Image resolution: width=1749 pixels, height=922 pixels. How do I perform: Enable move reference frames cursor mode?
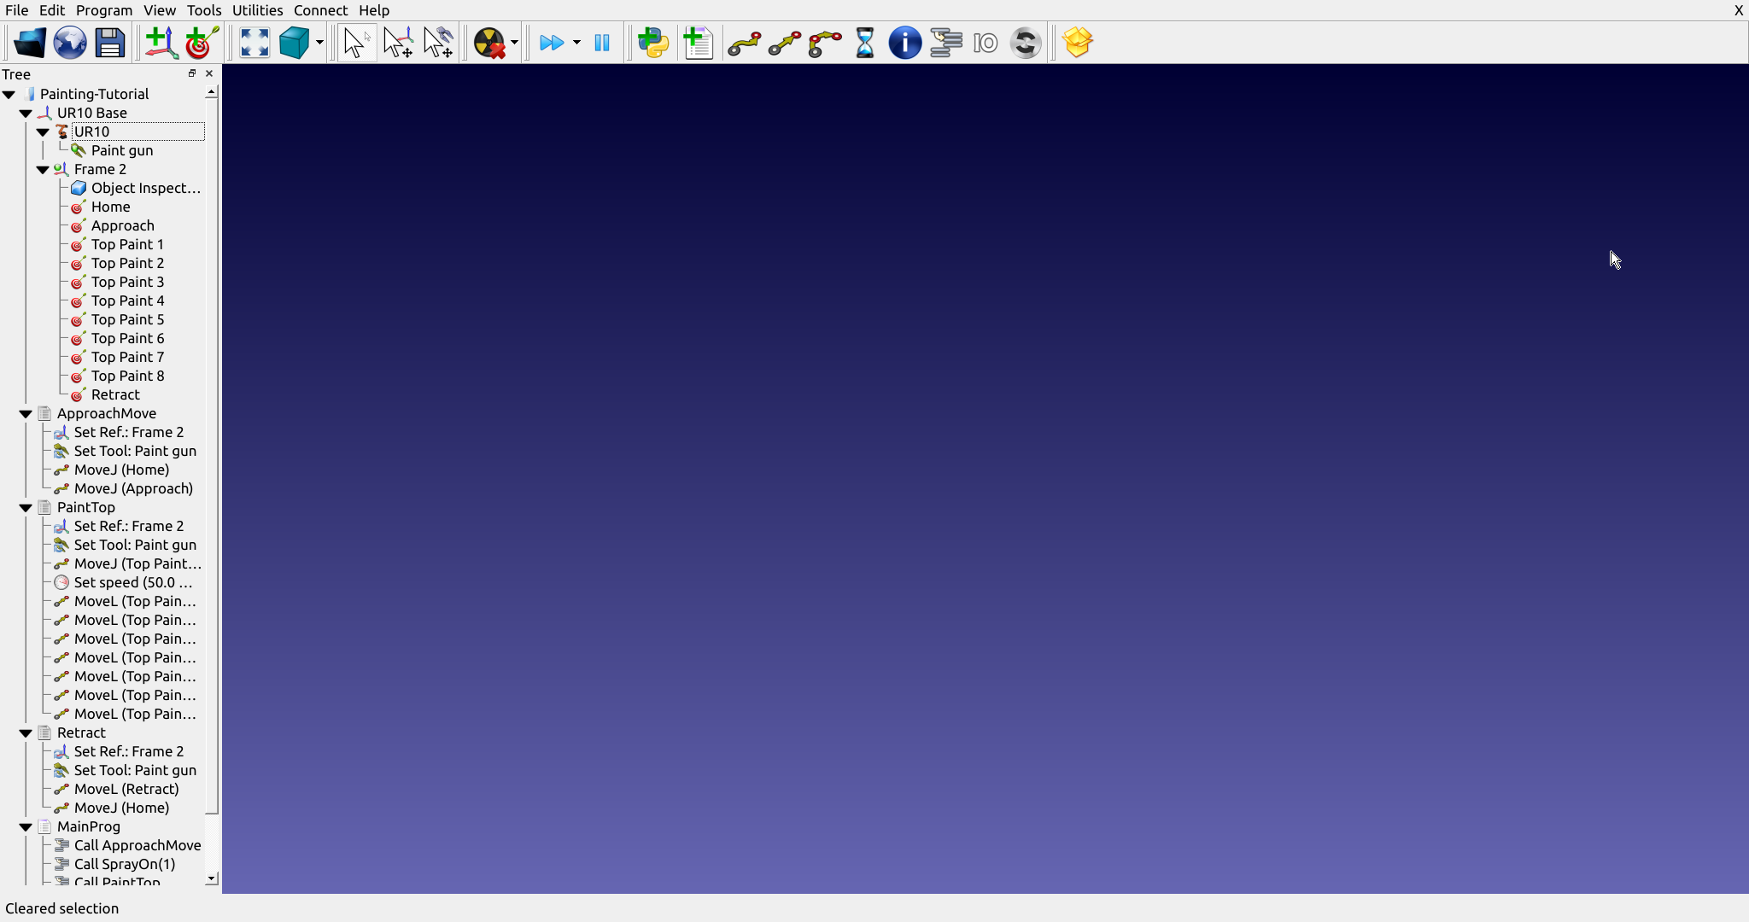(x=398, y=42)
